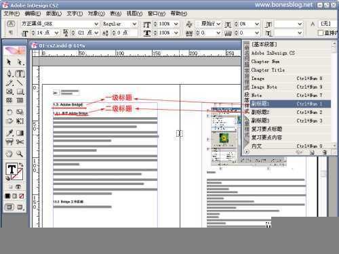Open the 文件(F) menu
Viewport: 339px width, 254px height.
pyautogui.click(x=12, y=14)
